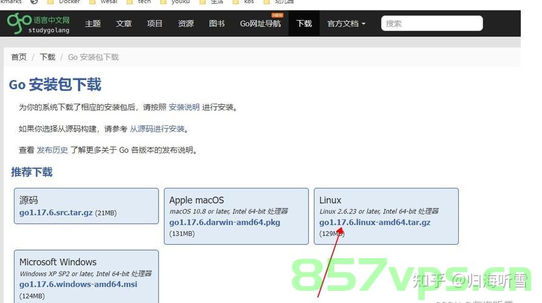Image resolution: width=542 pixels, height=303 pixels.
Task: Open Go网址导航 in navbar
Action: pos(260,24)
